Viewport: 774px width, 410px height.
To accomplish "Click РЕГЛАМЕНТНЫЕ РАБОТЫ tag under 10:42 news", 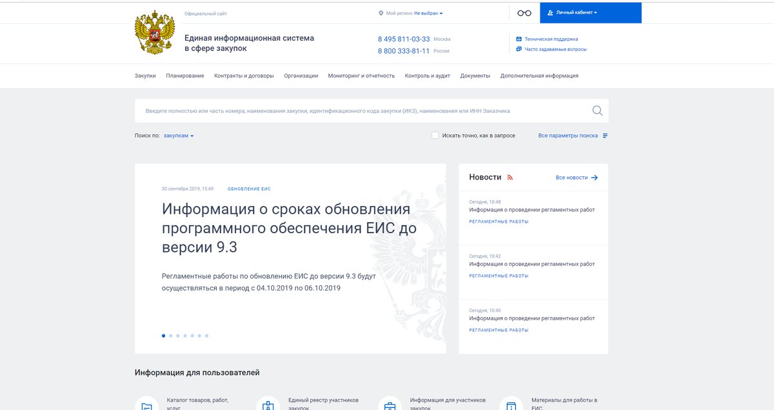I will coord(499,276).
